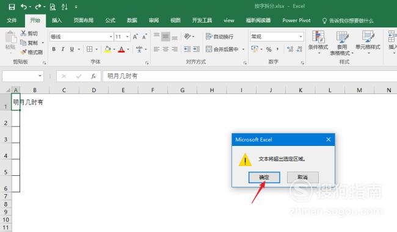Align cell text to the right
The image size is (397, 232).
pos(175,49)
